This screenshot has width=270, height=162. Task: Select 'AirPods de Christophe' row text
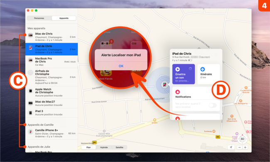point(42,72)
